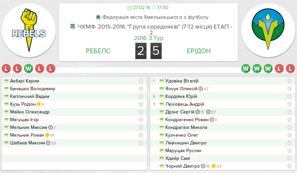
Task: Open the ЕРІДОН team name link
Action: click(199, 51)
